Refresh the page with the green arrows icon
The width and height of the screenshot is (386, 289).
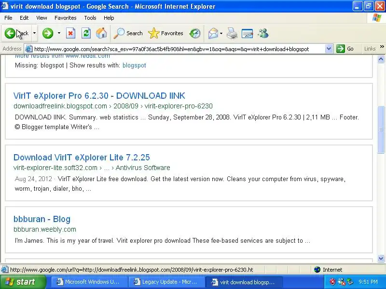(x=86, y=33)
